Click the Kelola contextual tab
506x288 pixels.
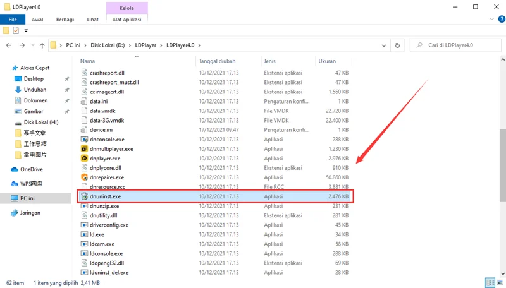pyautogui.click(x=127, y=8)
